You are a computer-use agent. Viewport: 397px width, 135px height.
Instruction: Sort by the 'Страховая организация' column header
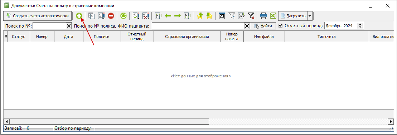tap(187, 37)
